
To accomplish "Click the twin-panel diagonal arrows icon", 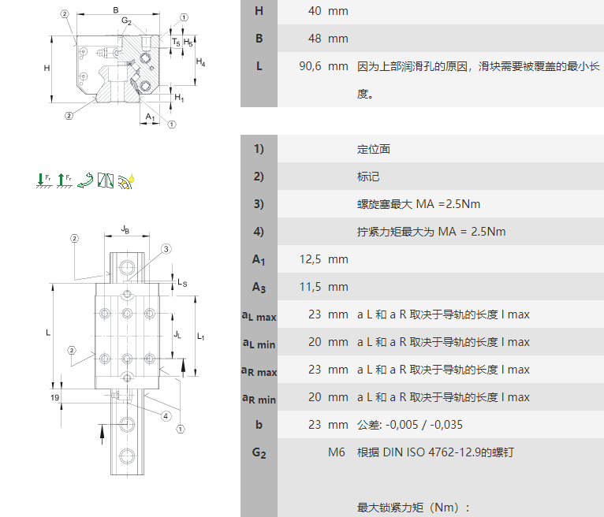I will [106, 180].
